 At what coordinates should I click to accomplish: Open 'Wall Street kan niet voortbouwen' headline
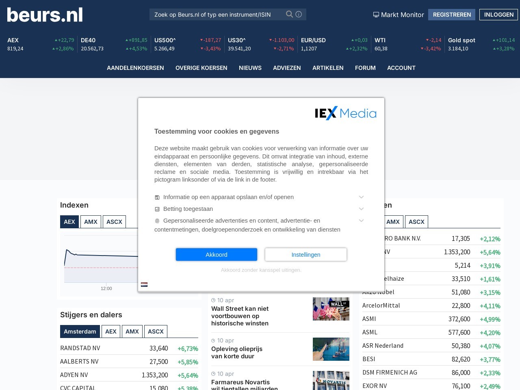point(240,316)
